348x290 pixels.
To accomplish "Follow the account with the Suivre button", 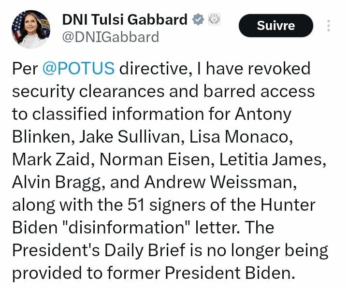I will (x=276, y=26).
